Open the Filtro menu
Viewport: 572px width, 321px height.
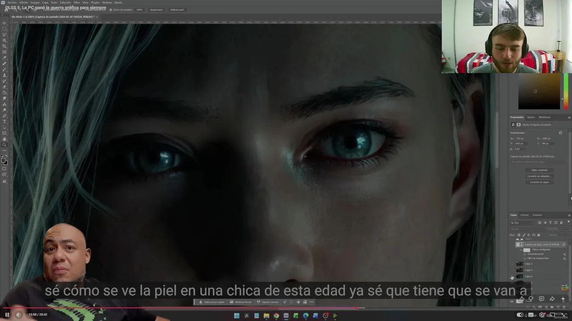click(76, 2)
